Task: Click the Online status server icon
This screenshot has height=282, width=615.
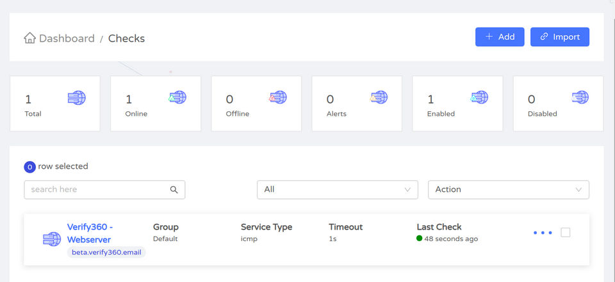Action: coord(177,98)
